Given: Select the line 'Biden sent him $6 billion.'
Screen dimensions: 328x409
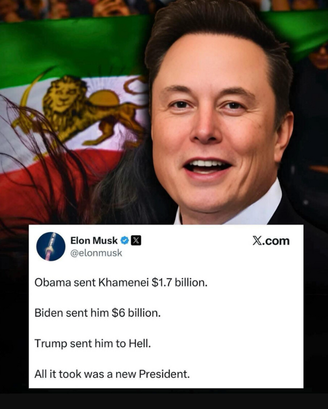Looking at the screenshot, I should (98, 313).
